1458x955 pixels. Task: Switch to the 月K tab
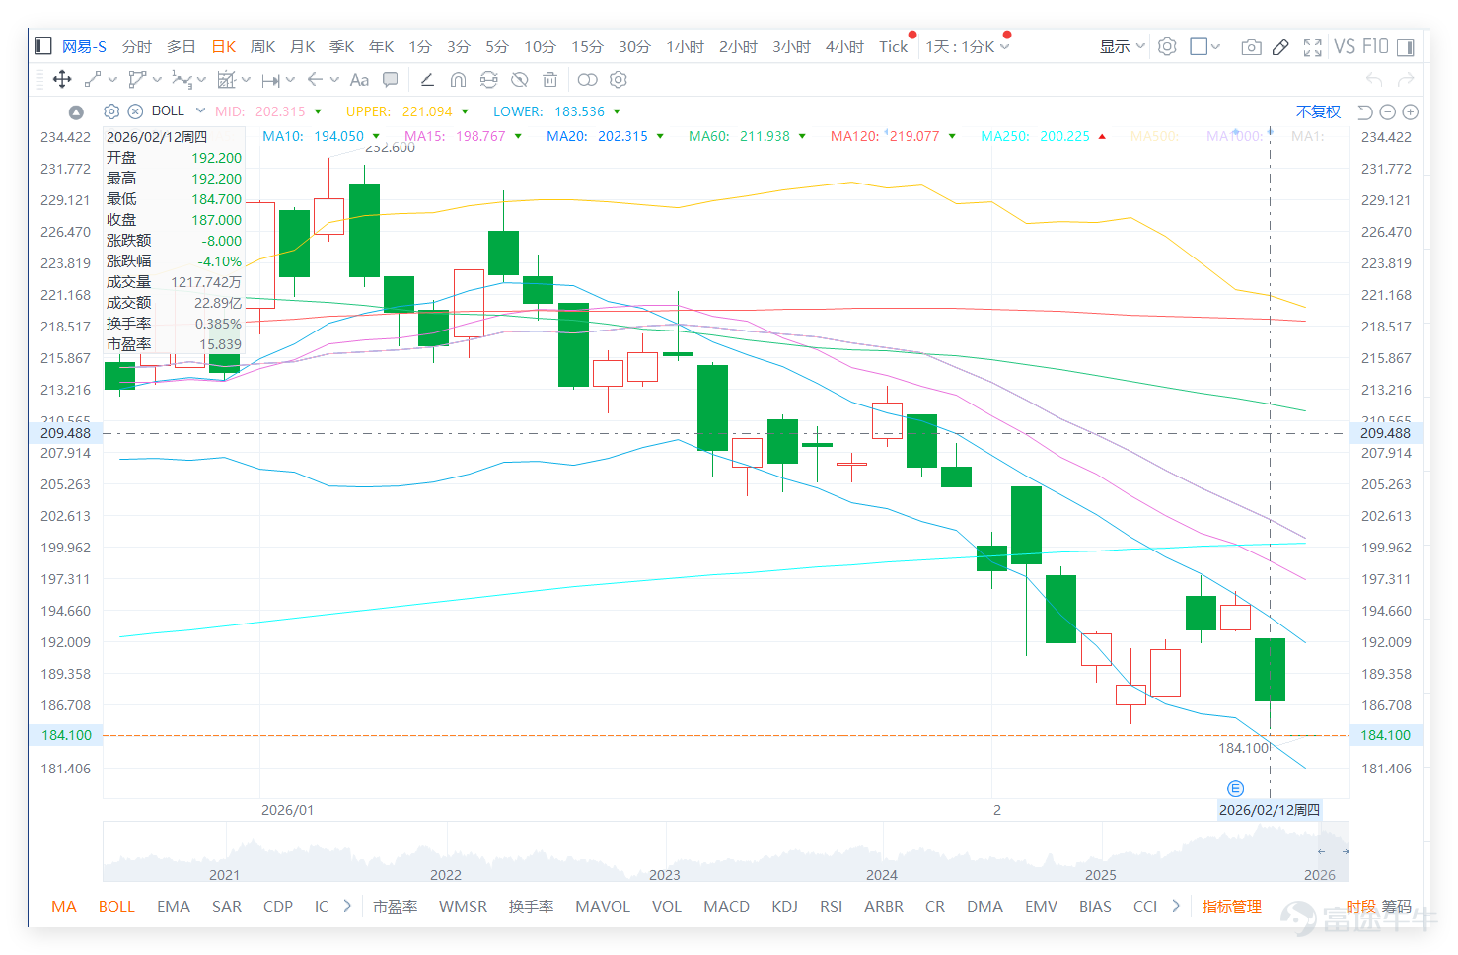coord(302,46)
